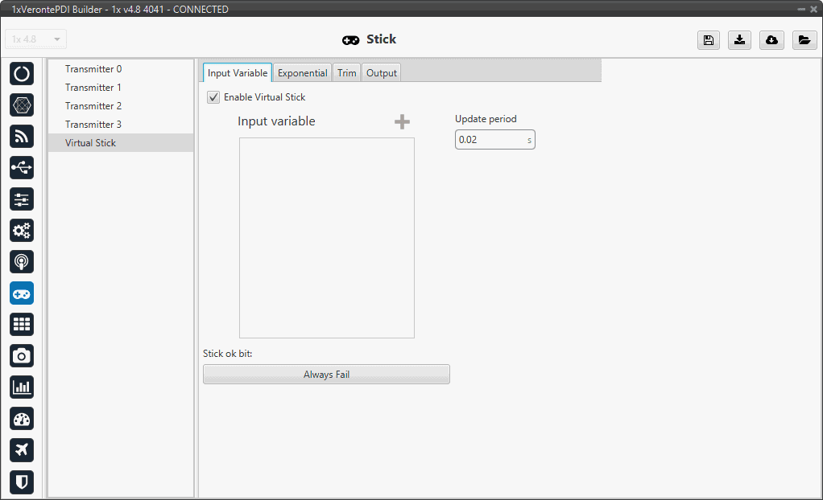Click the save floppy disk icon
Viewport: 823px width, 500px height.
click(x=709, y=40)
